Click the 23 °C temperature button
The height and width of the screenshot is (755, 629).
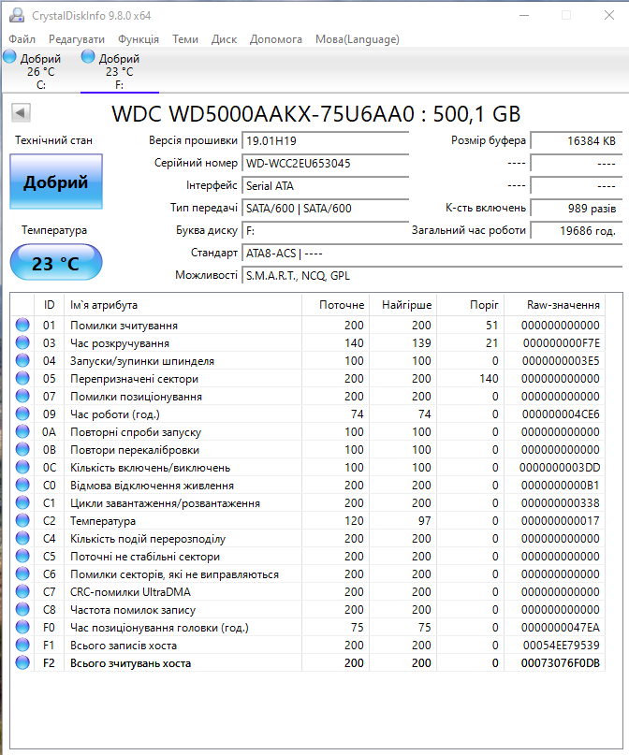tap(56, 262)
